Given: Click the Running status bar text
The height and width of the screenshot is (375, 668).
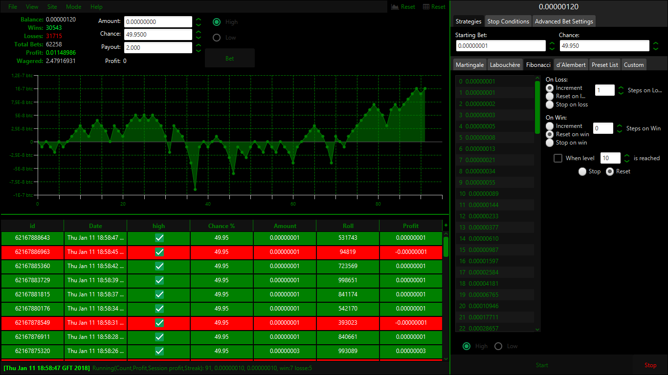Looking at the screenshot, I should click(x=202, y=368).
